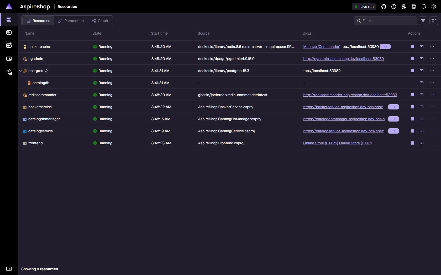
Task: Switch to the Graph tab
Action: coord(100,21)
